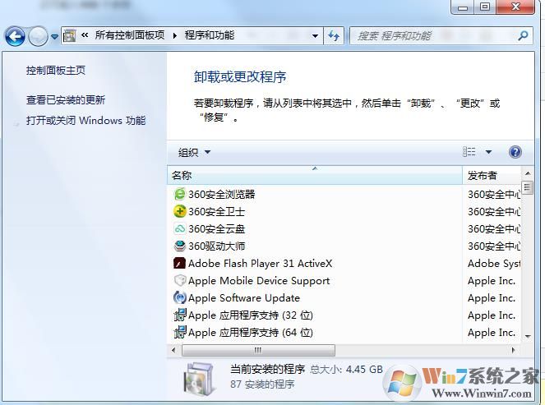This screenshot has width=545, height=405.
Task: Click the 360安全浏览器 icon
Action: coord(180,194)
